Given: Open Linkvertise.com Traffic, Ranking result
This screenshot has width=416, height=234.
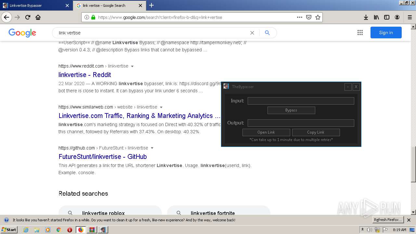Looking at the screenshot, I should point(139,116).
